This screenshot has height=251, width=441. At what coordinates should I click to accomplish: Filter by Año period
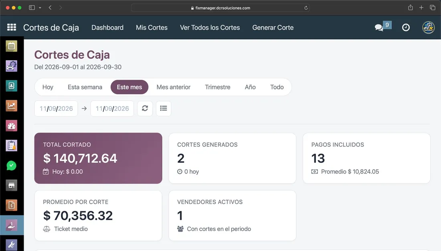coord(250,87)
